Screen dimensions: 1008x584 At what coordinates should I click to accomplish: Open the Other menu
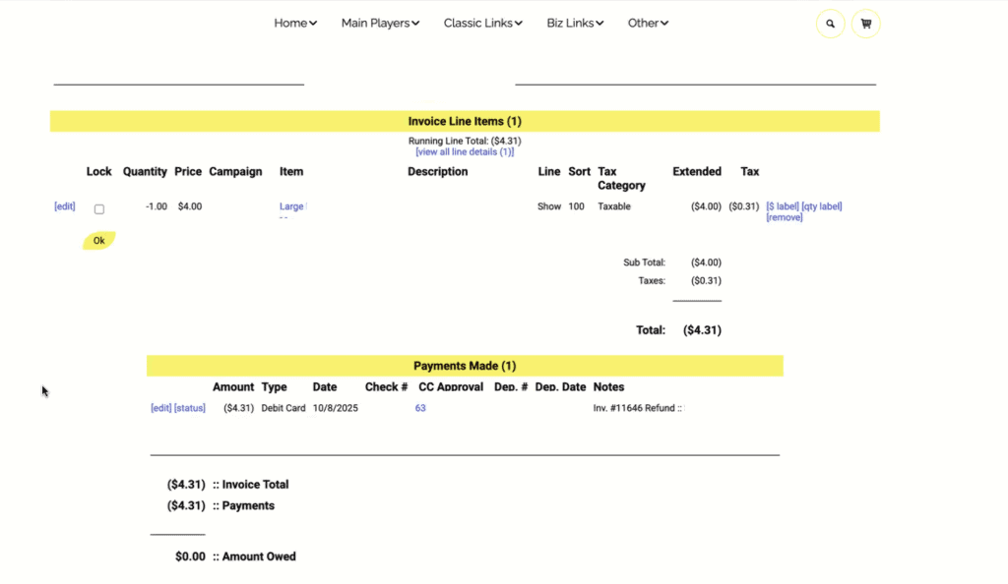pyautogui.click(x=648, y=23)
